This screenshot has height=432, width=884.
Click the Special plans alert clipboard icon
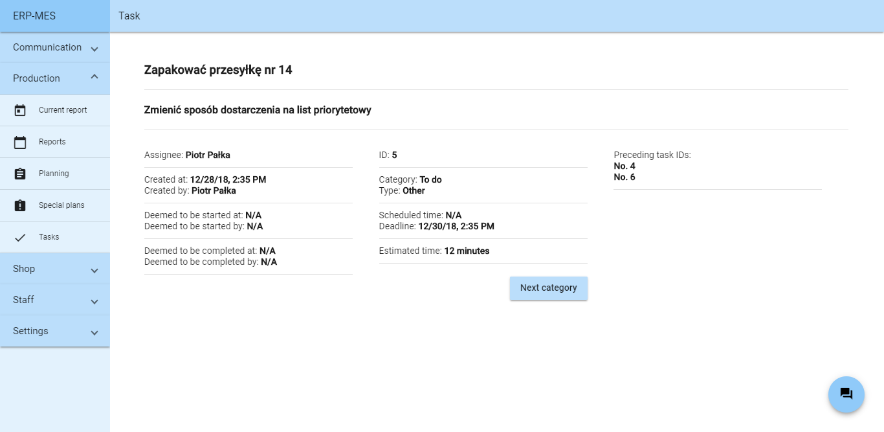20,205
